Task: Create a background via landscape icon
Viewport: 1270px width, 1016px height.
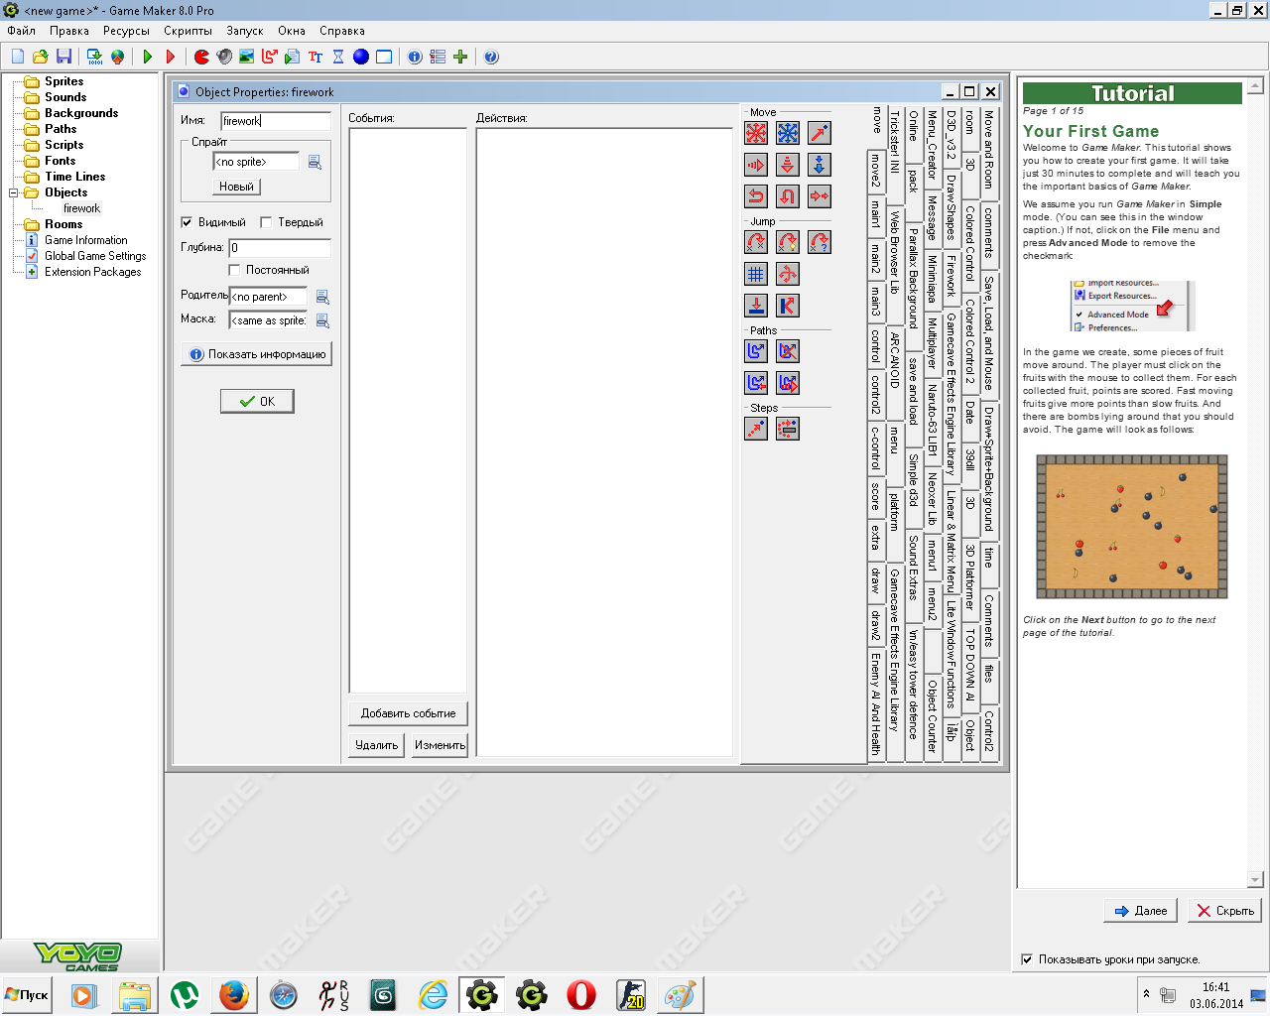Action: click(x=247, y=57)
